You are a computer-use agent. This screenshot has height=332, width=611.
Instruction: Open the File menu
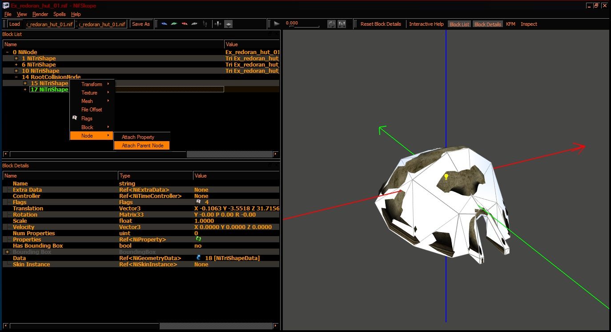coord(8,14)
